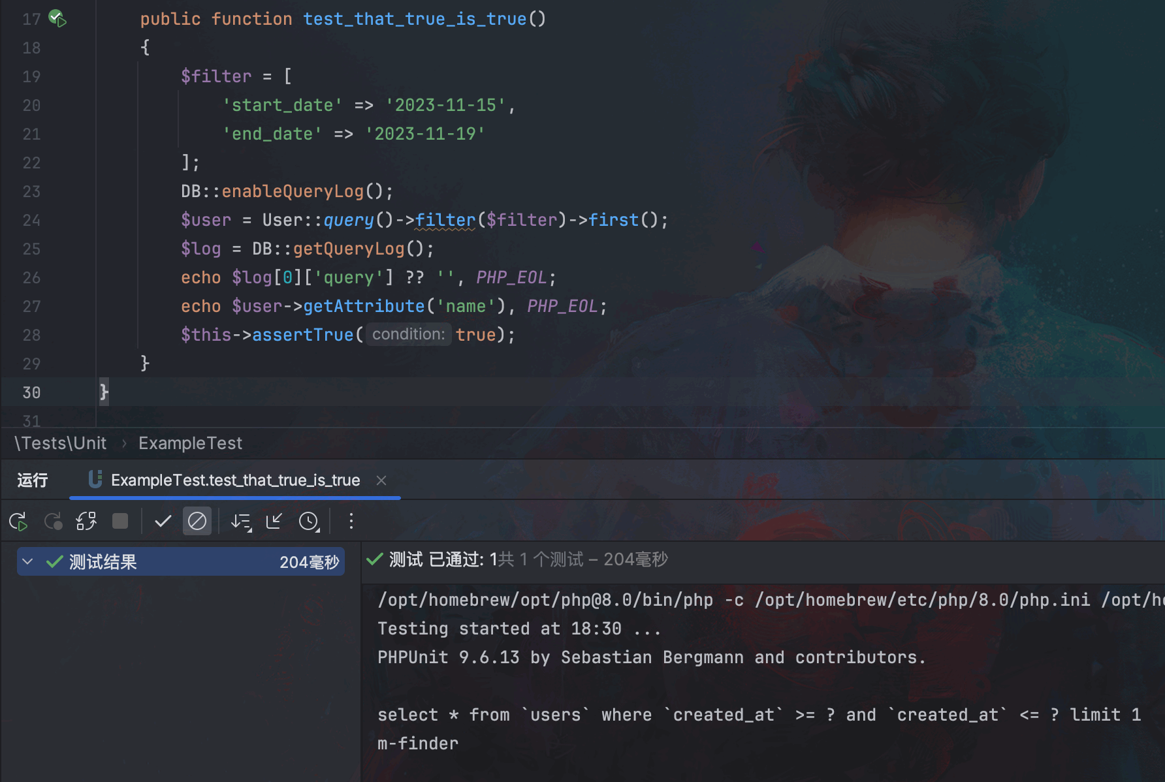Toggle Show Passed tests checkmark
This screenshot has width=1165, height=782.
point(163,521)
